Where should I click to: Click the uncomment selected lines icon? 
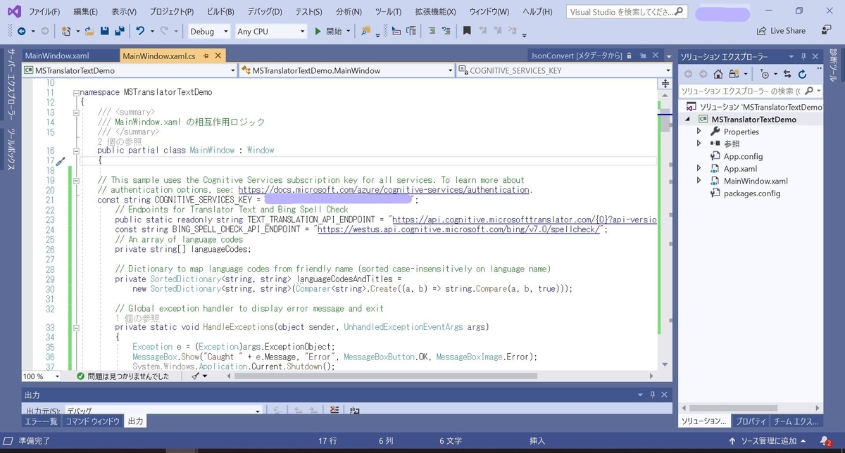447,31
